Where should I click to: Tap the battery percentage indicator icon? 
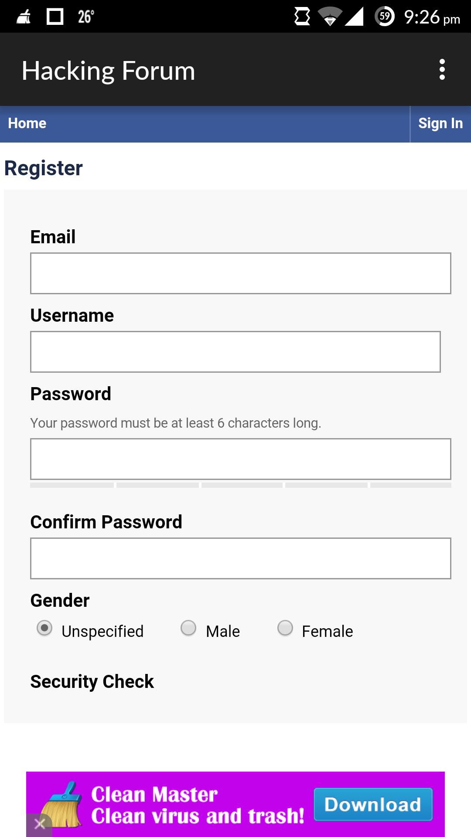point(384,17)
